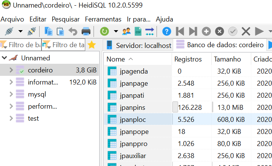This screenshot has height=166, width=272.
Task: Click the Undo arrow icon
Action: point(73,31)
